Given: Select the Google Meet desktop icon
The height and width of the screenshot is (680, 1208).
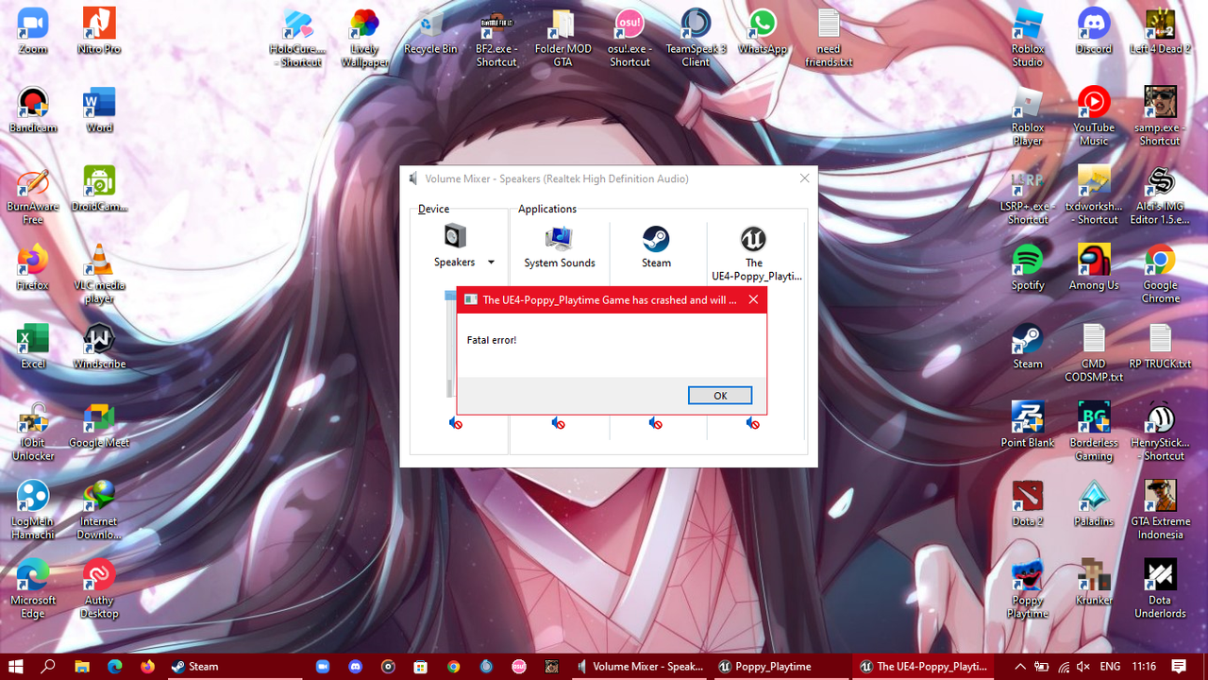Looking at the screenshot, I should coord(99,425).
